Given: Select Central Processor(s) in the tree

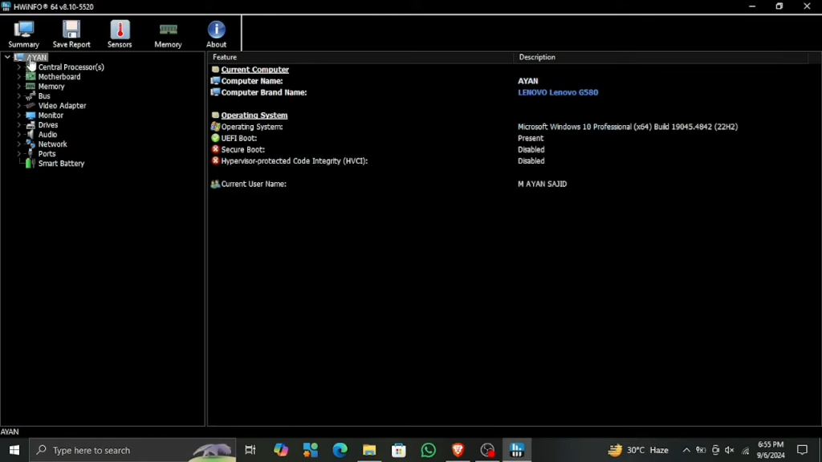Looking at the screenshot, I should pyautogui.click(x=71, y=67).
